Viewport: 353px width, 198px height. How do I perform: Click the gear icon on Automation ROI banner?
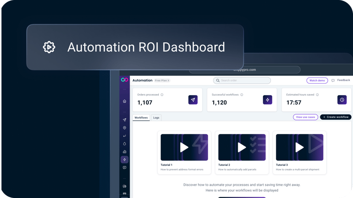49,47
